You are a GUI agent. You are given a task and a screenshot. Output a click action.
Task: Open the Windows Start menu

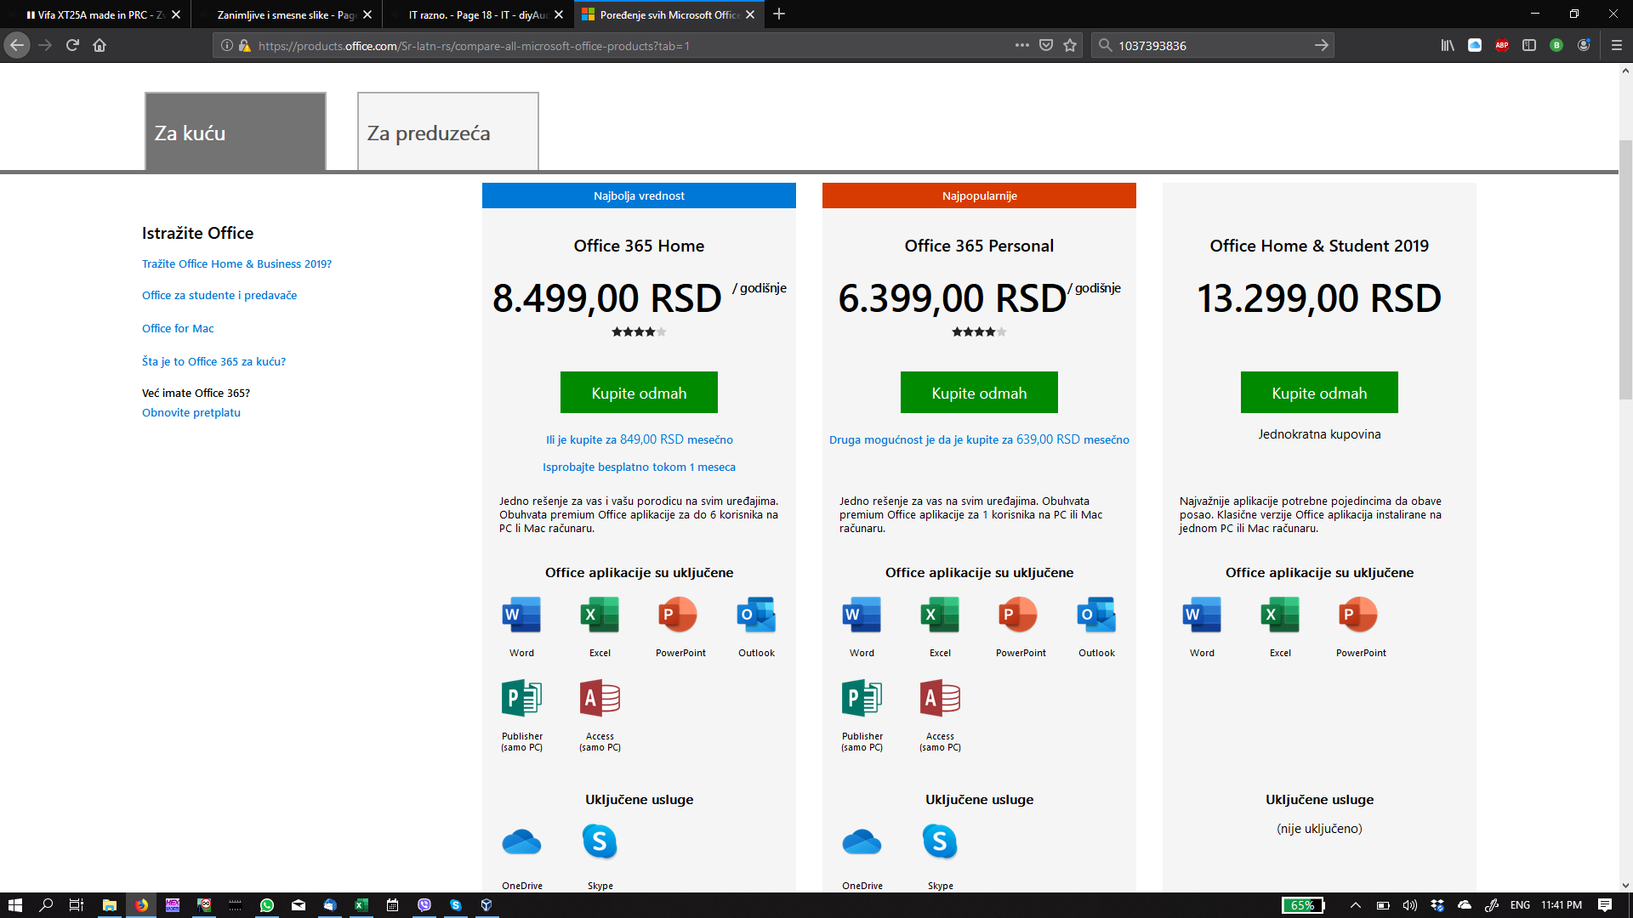(15, 905)
